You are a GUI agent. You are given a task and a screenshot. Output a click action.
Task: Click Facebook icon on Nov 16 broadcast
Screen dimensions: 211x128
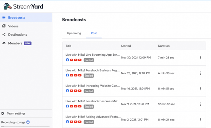68,91
